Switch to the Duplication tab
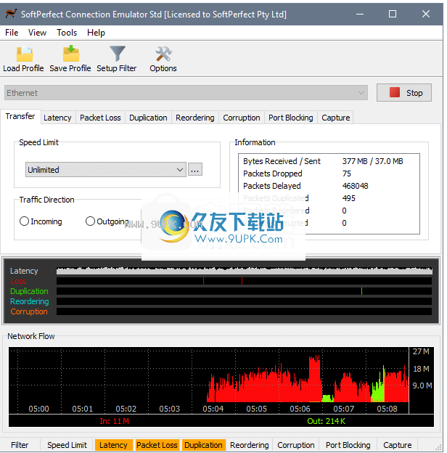The image size is (447, 453). (148, 118)
